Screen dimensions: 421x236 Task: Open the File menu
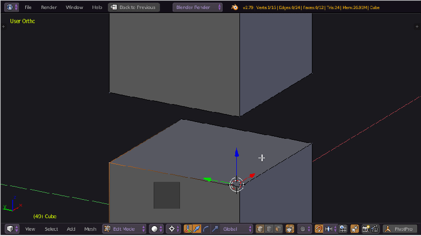coord(28,7)
